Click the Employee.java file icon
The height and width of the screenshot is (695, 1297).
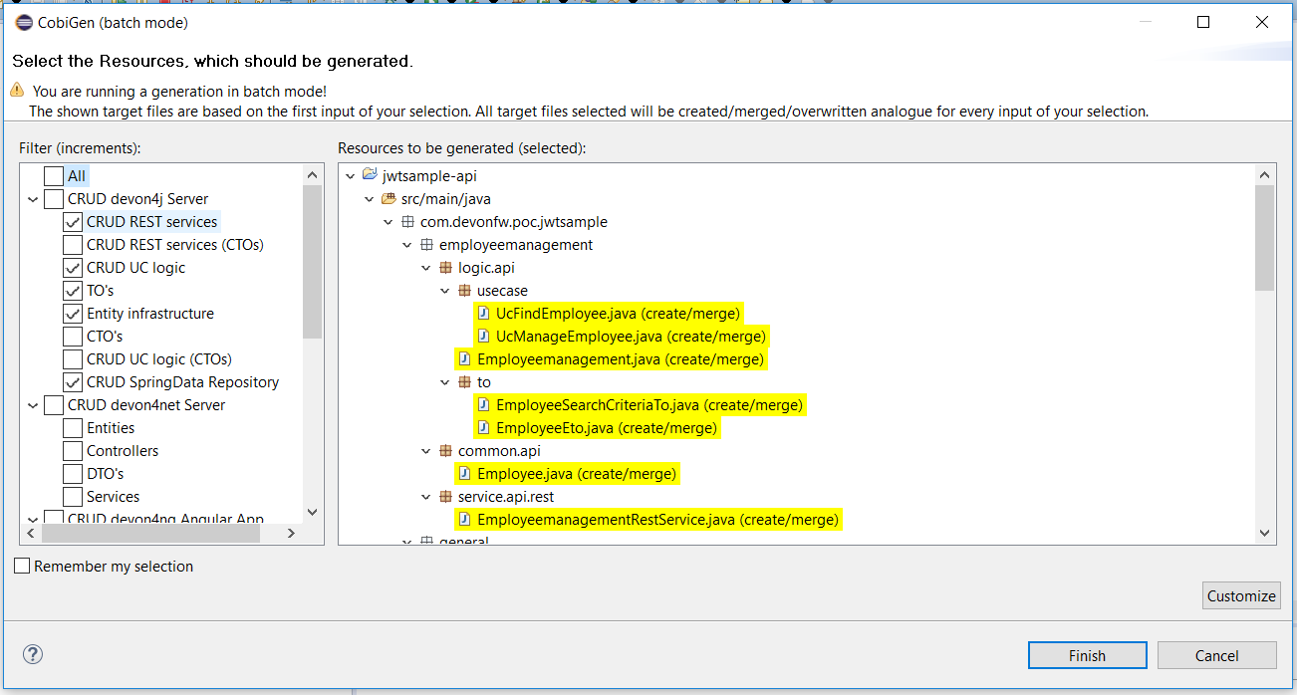pos(464,474)
